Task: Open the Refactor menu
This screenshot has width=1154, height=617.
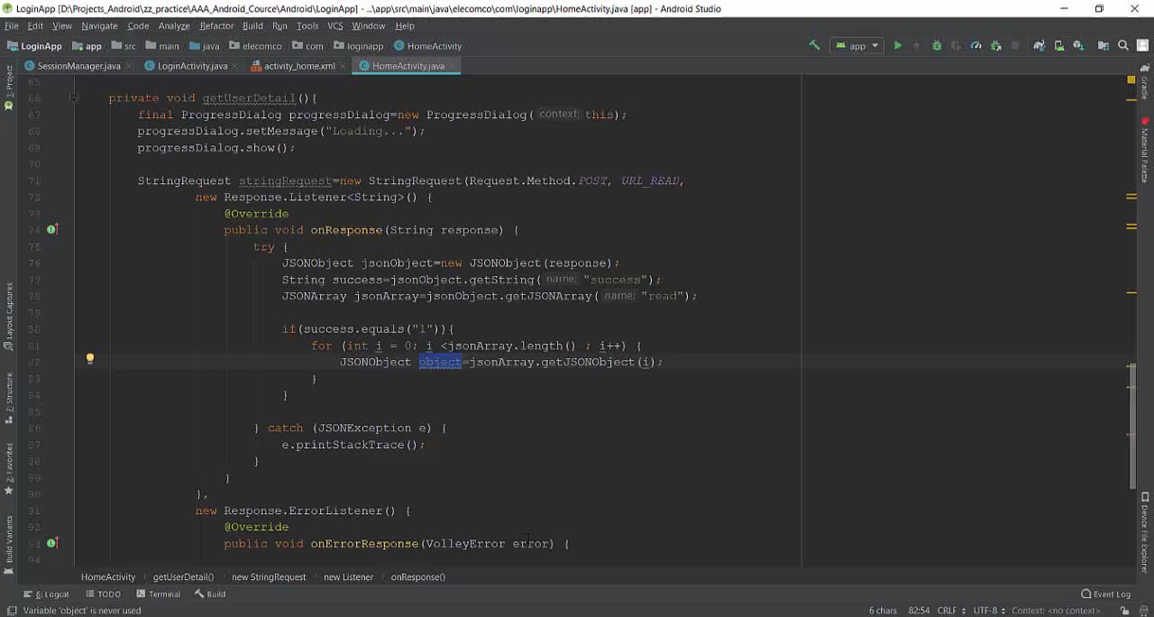Action: 216,26
